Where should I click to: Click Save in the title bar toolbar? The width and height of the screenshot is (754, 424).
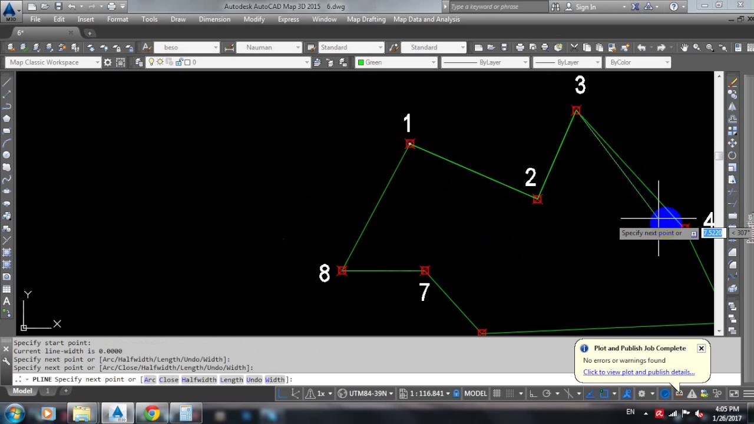[x=58, y=6]
